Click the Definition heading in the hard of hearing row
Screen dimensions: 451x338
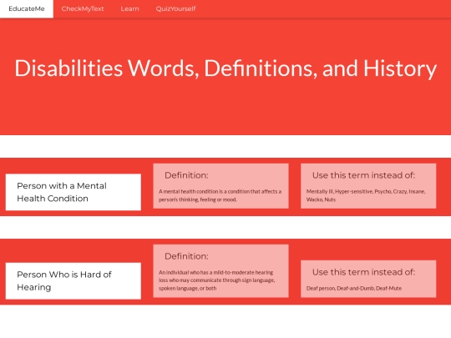pos(186,256)
